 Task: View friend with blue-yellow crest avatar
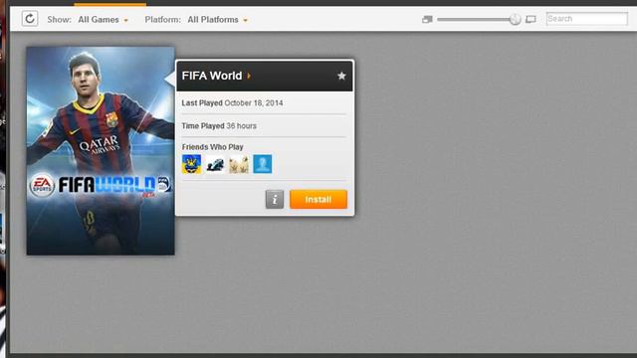[191, 164]
